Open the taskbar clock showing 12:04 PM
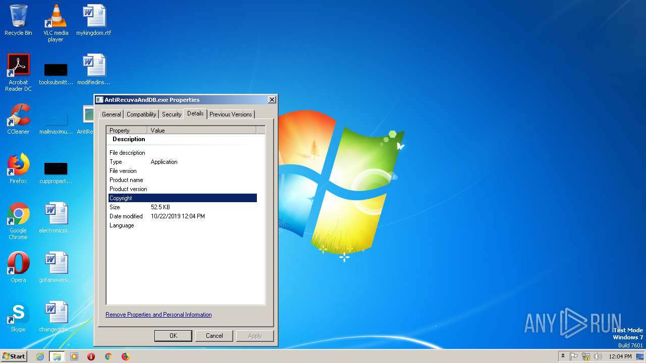646x363 pixels. (620, 356)
